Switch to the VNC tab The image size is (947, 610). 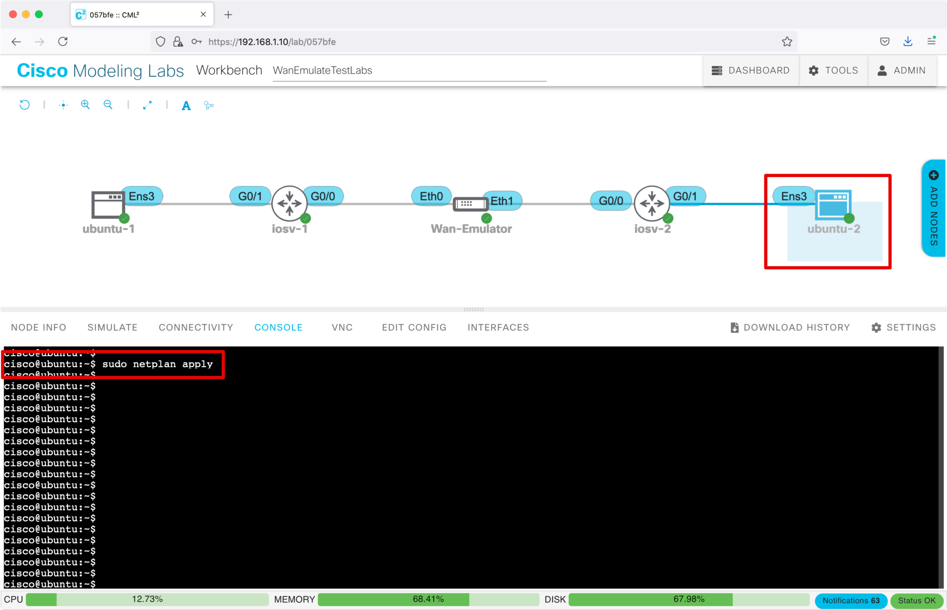342,327
